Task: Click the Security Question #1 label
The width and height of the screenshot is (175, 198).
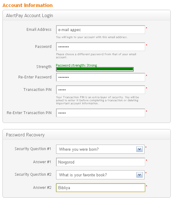Action: click(33, 149)
